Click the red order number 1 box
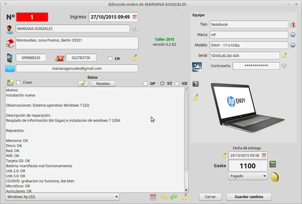302x204 pixels. 32,17
